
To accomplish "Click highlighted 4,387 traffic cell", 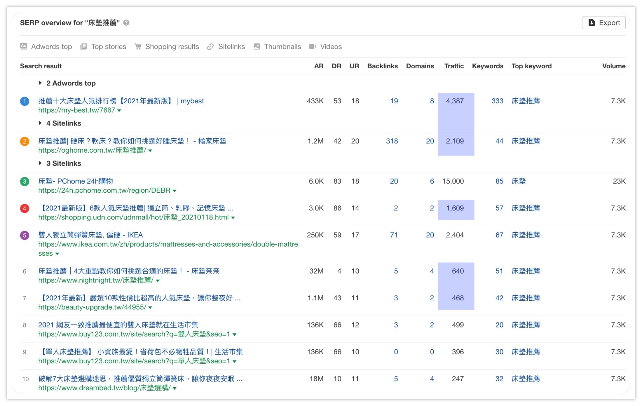I will point(455,101).
